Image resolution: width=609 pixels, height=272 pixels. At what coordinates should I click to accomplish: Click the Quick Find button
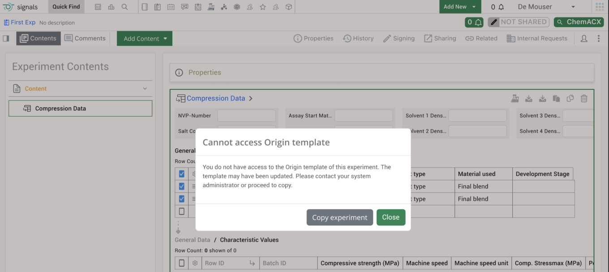point(66,7)
